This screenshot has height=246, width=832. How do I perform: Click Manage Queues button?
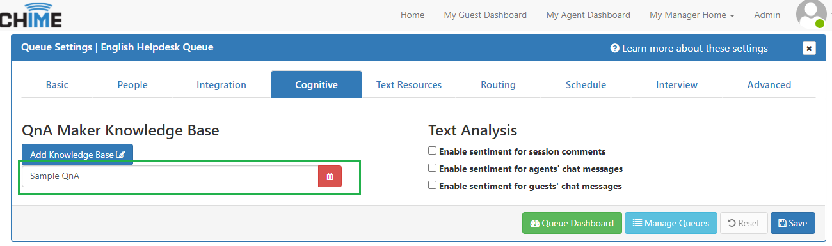tap(671, 223)
